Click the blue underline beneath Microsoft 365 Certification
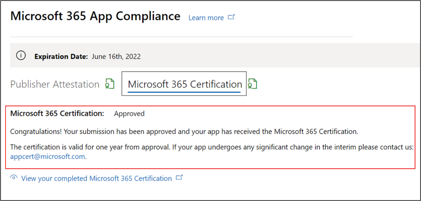 tap(184, 92)
